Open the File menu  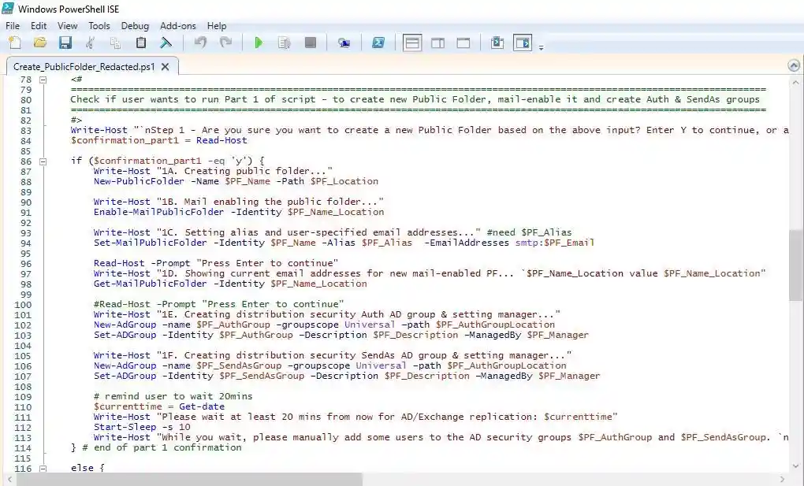pos(13,26)
